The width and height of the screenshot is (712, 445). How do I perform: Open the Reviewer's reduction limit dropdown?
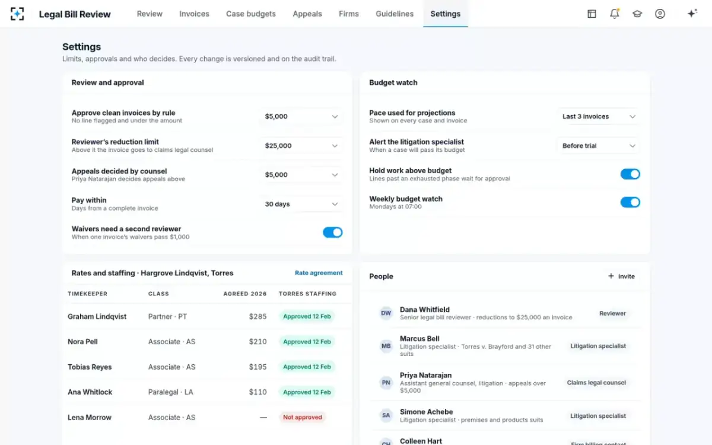(x=301, y=146)
